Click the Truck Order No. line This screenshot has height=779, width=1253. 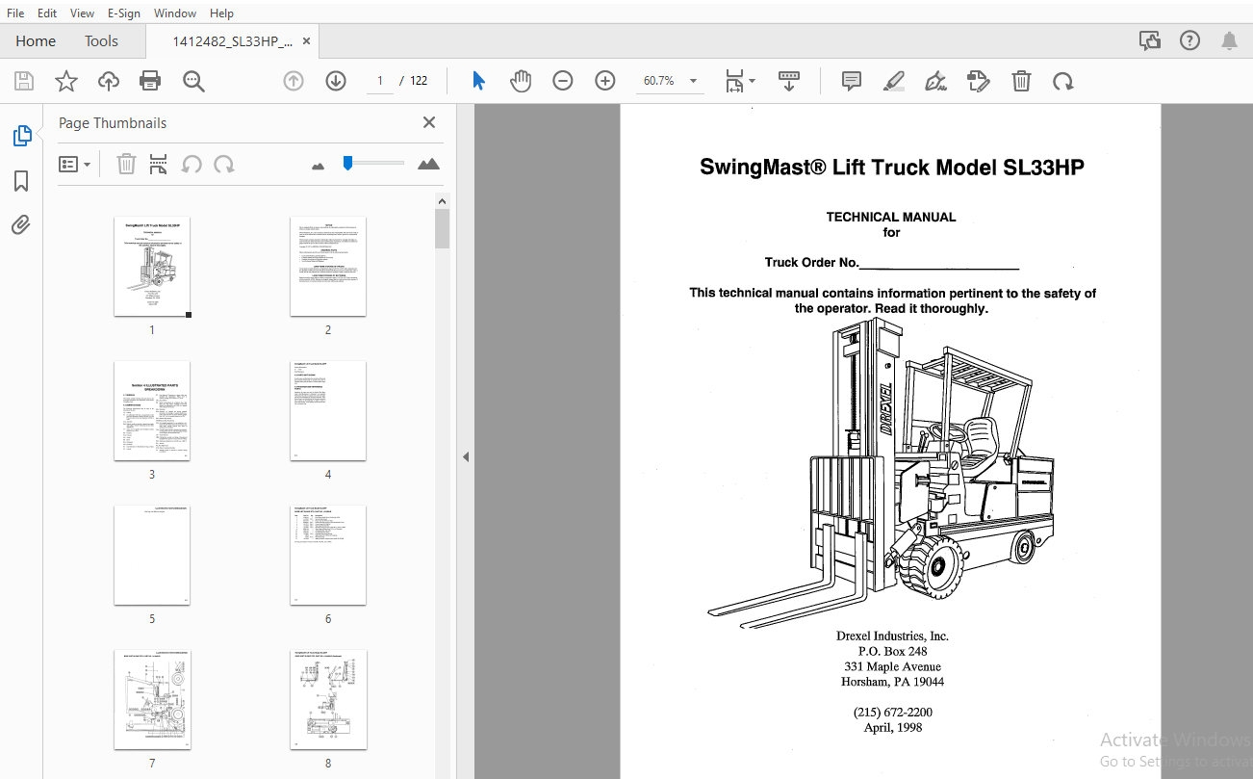(892, 263)
